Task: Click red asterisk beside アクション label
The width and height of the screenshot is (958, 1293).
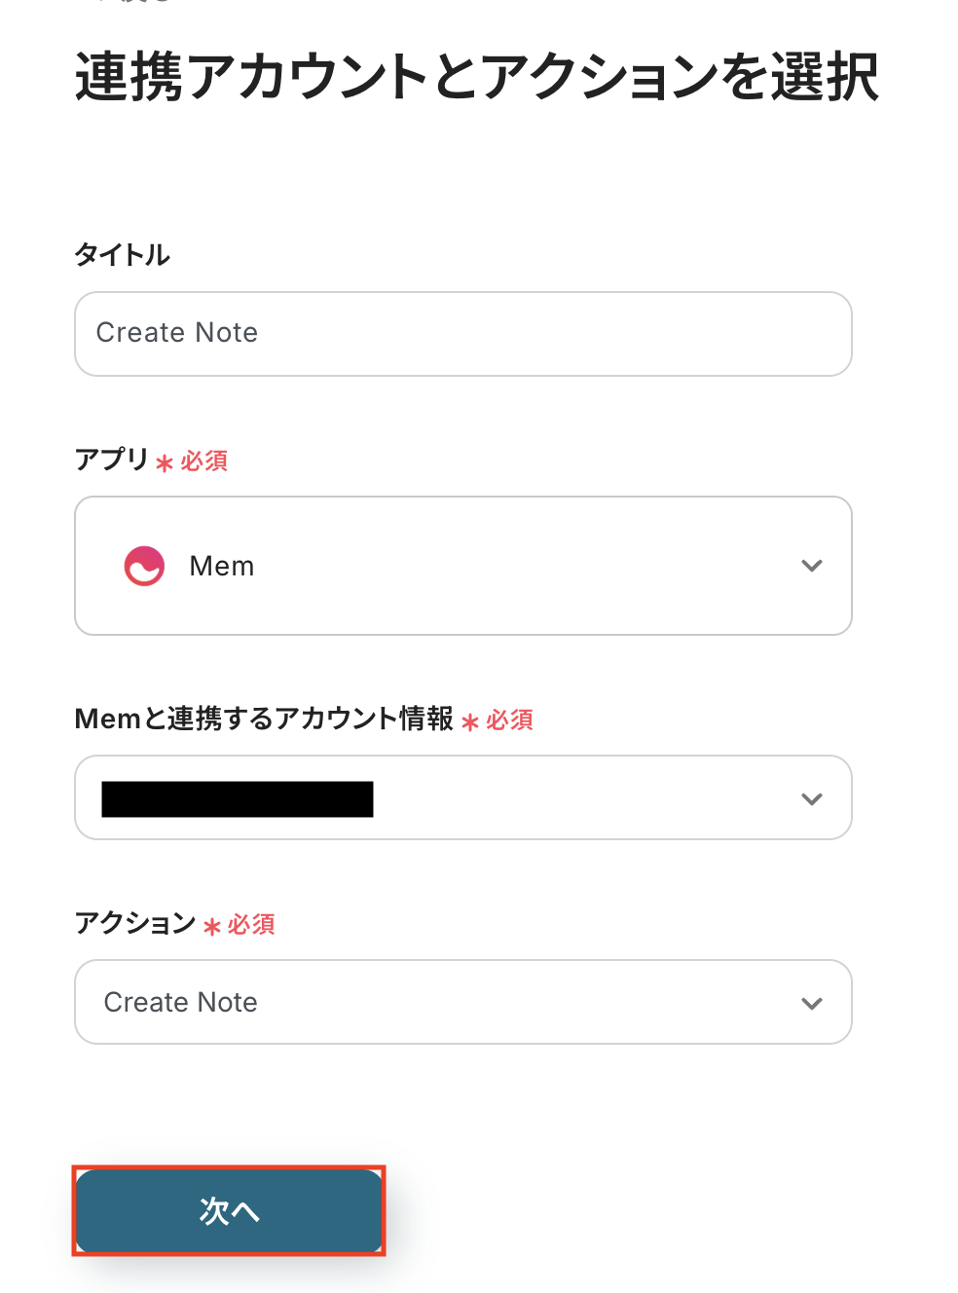Action: pyautogui.click(x=212, y=926)
